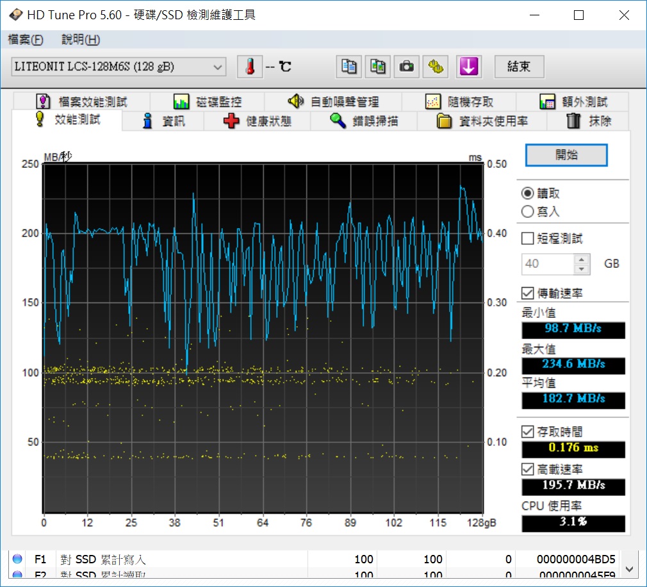Click the 195.7 MB/s burst rate readout
The image size is (647, 587).
point(573,486)
